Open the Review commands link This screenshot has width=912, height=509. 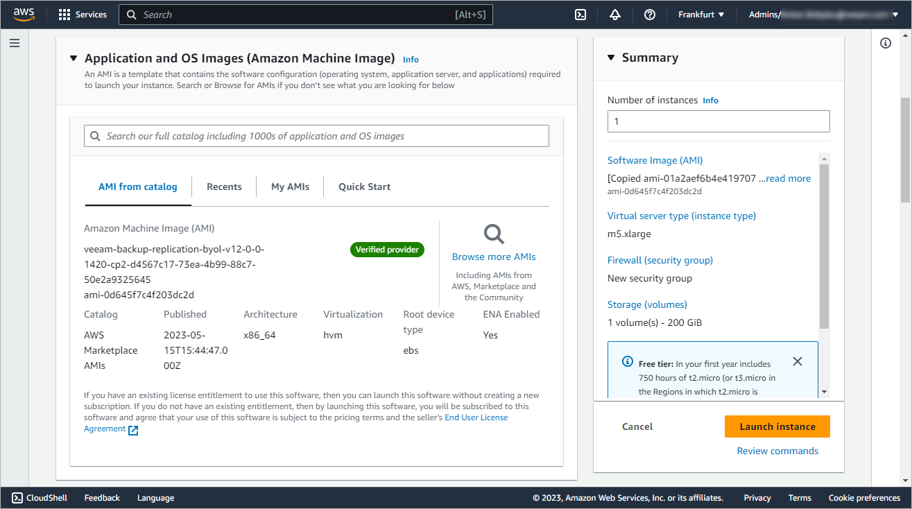coord(777,451)
